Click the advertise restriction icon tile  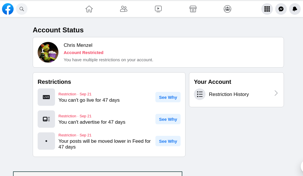tap(46, 119)
